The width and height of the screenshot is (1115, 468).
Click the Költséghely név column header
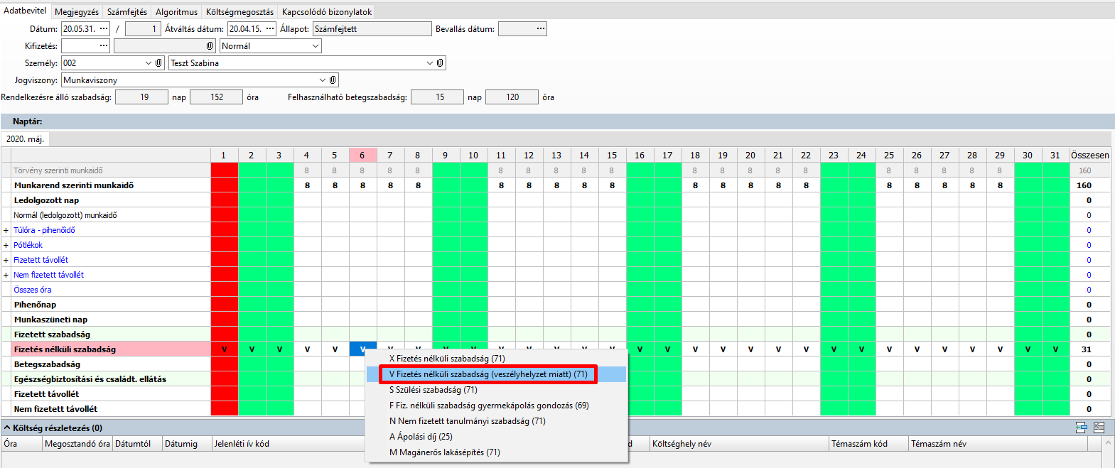click(739, 444)
